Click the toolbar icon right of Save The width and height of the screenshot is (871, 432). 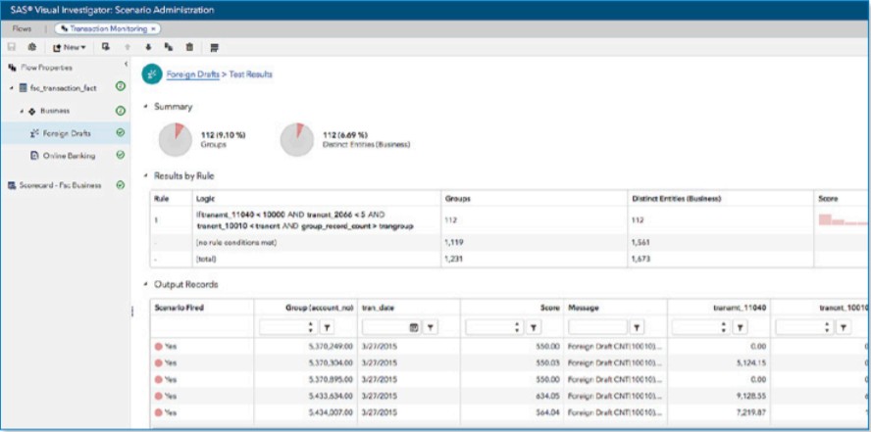[x=31, y=48]
